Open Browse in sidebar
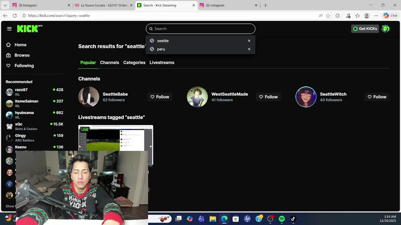The image size is (401, 225). coord(22,55)
